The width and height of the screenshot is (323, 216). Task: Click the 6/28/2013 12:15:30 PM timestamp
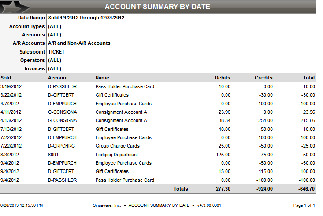(x=22, y=205)
